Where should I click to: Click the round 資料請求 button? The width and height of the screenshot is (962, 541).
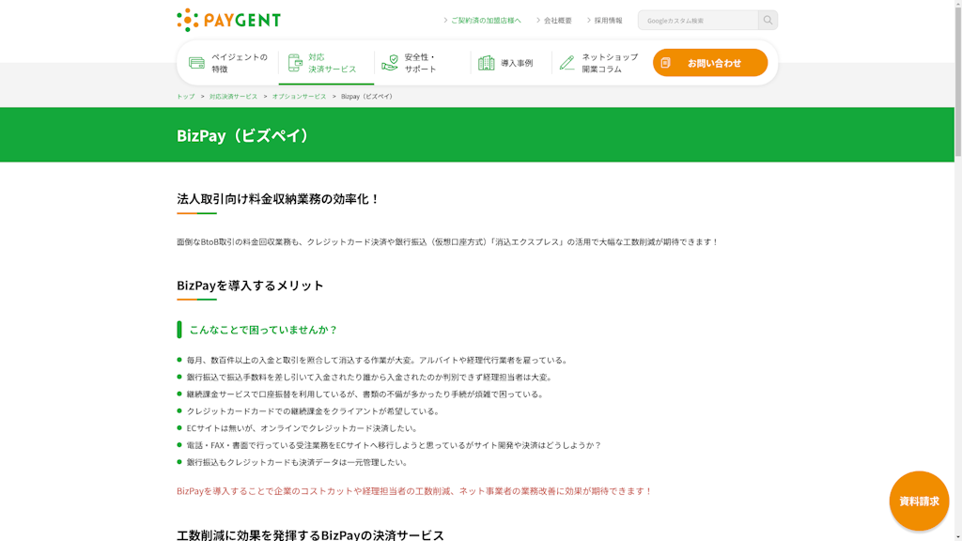(x=919, y=501)
